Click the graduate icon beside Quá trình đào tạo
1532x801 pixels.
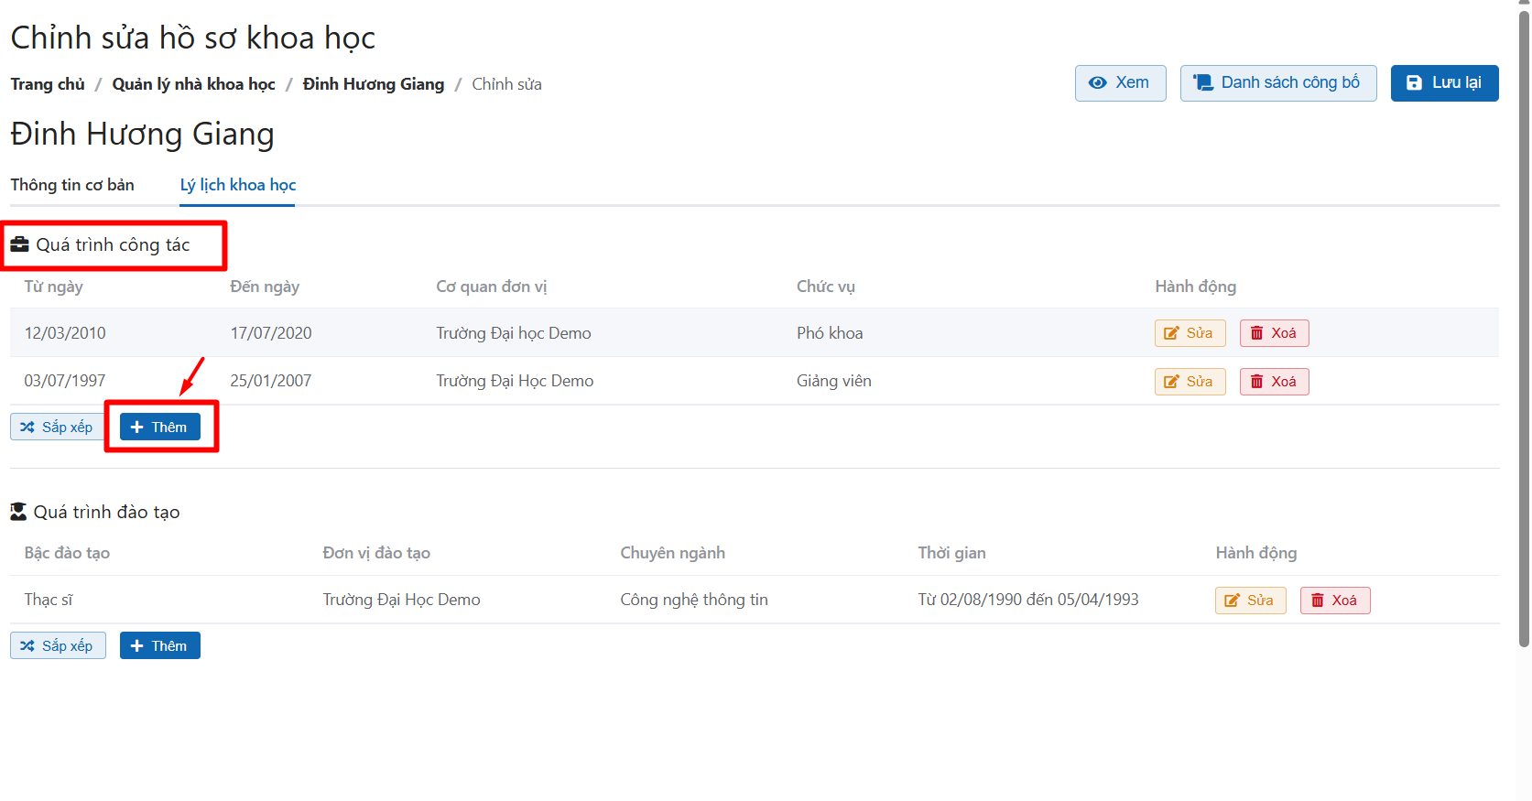coord(18,512)
